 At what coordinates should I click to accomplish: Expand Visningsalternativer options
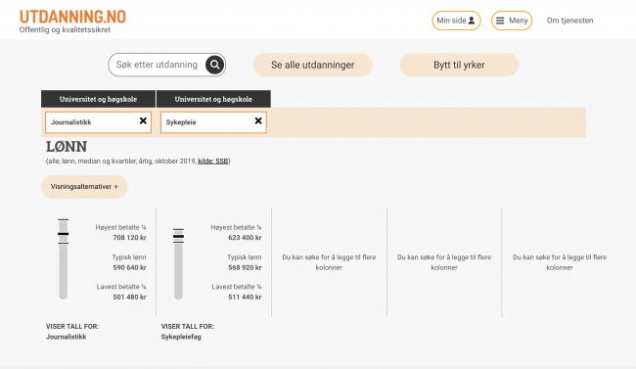[84, 187]
